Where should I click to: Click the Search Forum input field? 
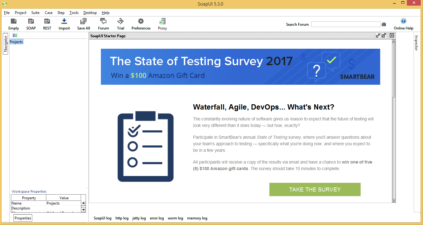point(346,24)
